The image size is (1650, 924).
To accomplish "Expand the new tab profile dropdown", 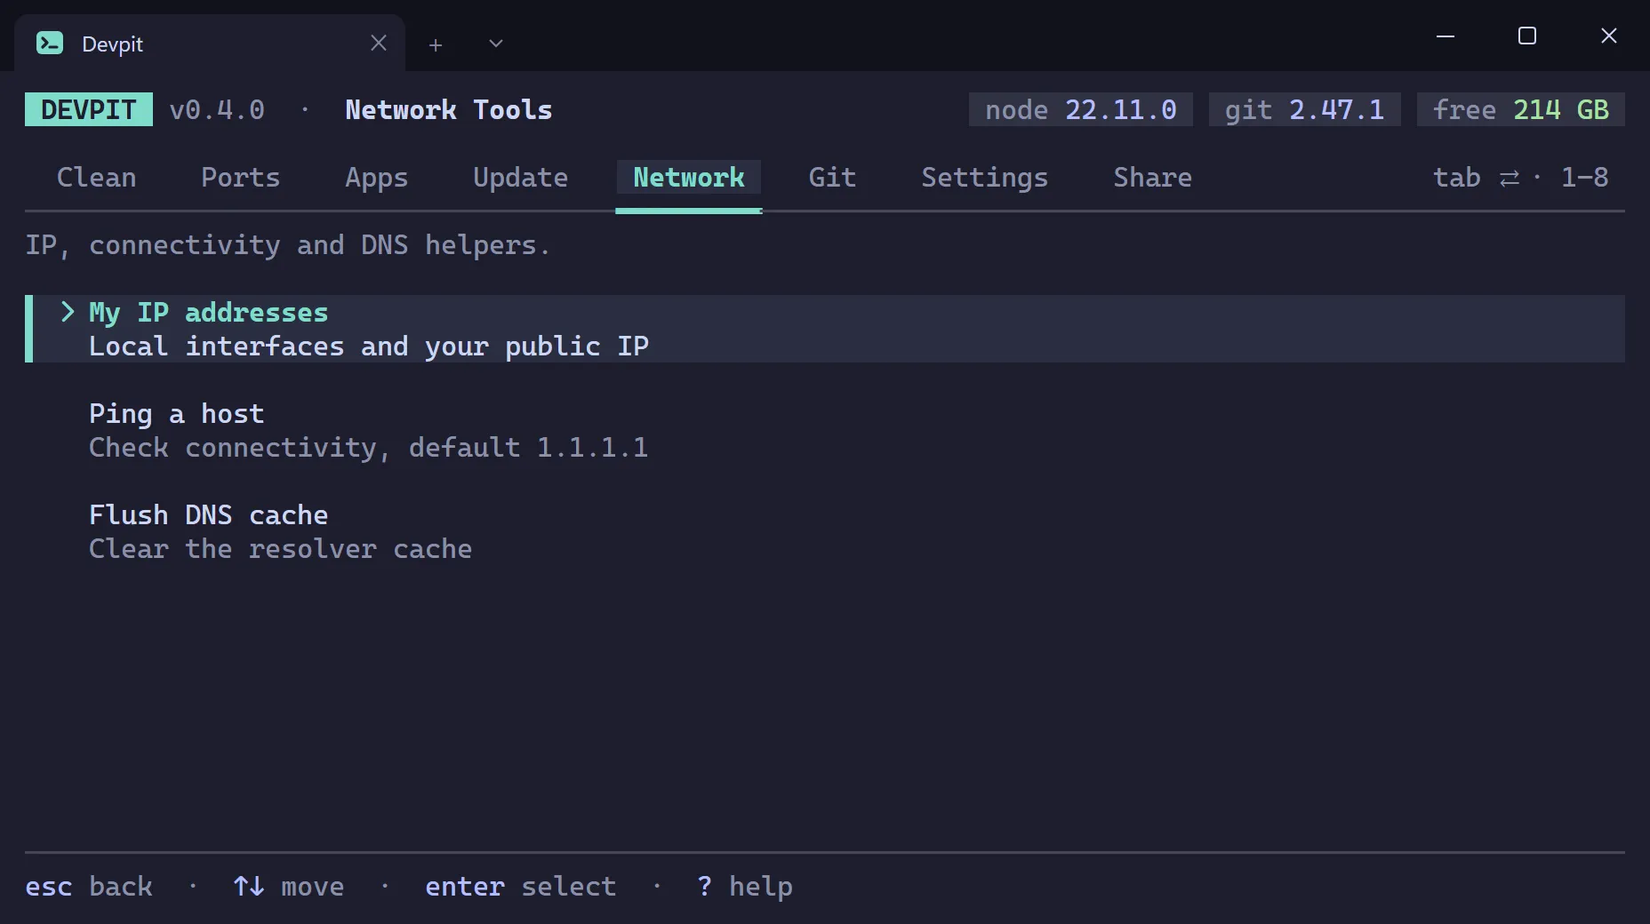I will [x=496, y=44].
